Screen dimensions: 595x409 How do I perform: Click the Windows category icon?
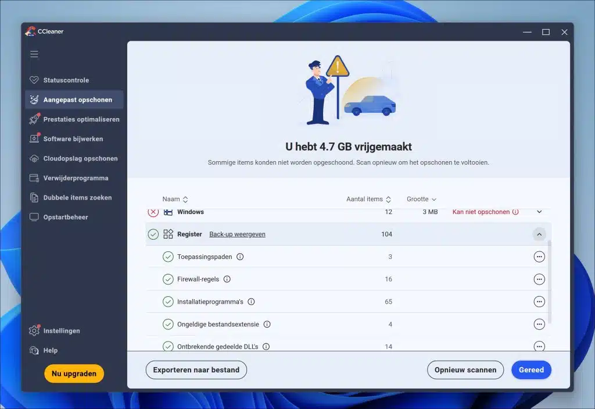[168, 212]
